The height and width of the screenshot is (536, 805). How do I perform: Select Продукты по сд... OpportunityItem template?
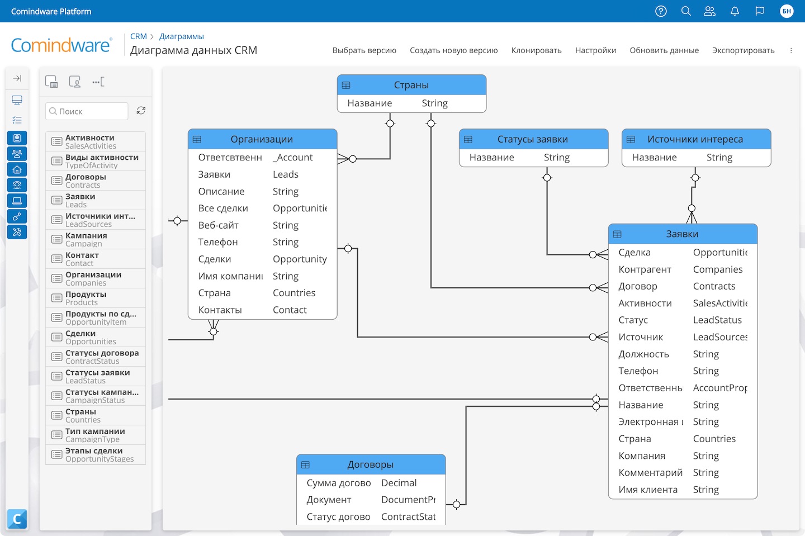point(96,317)
